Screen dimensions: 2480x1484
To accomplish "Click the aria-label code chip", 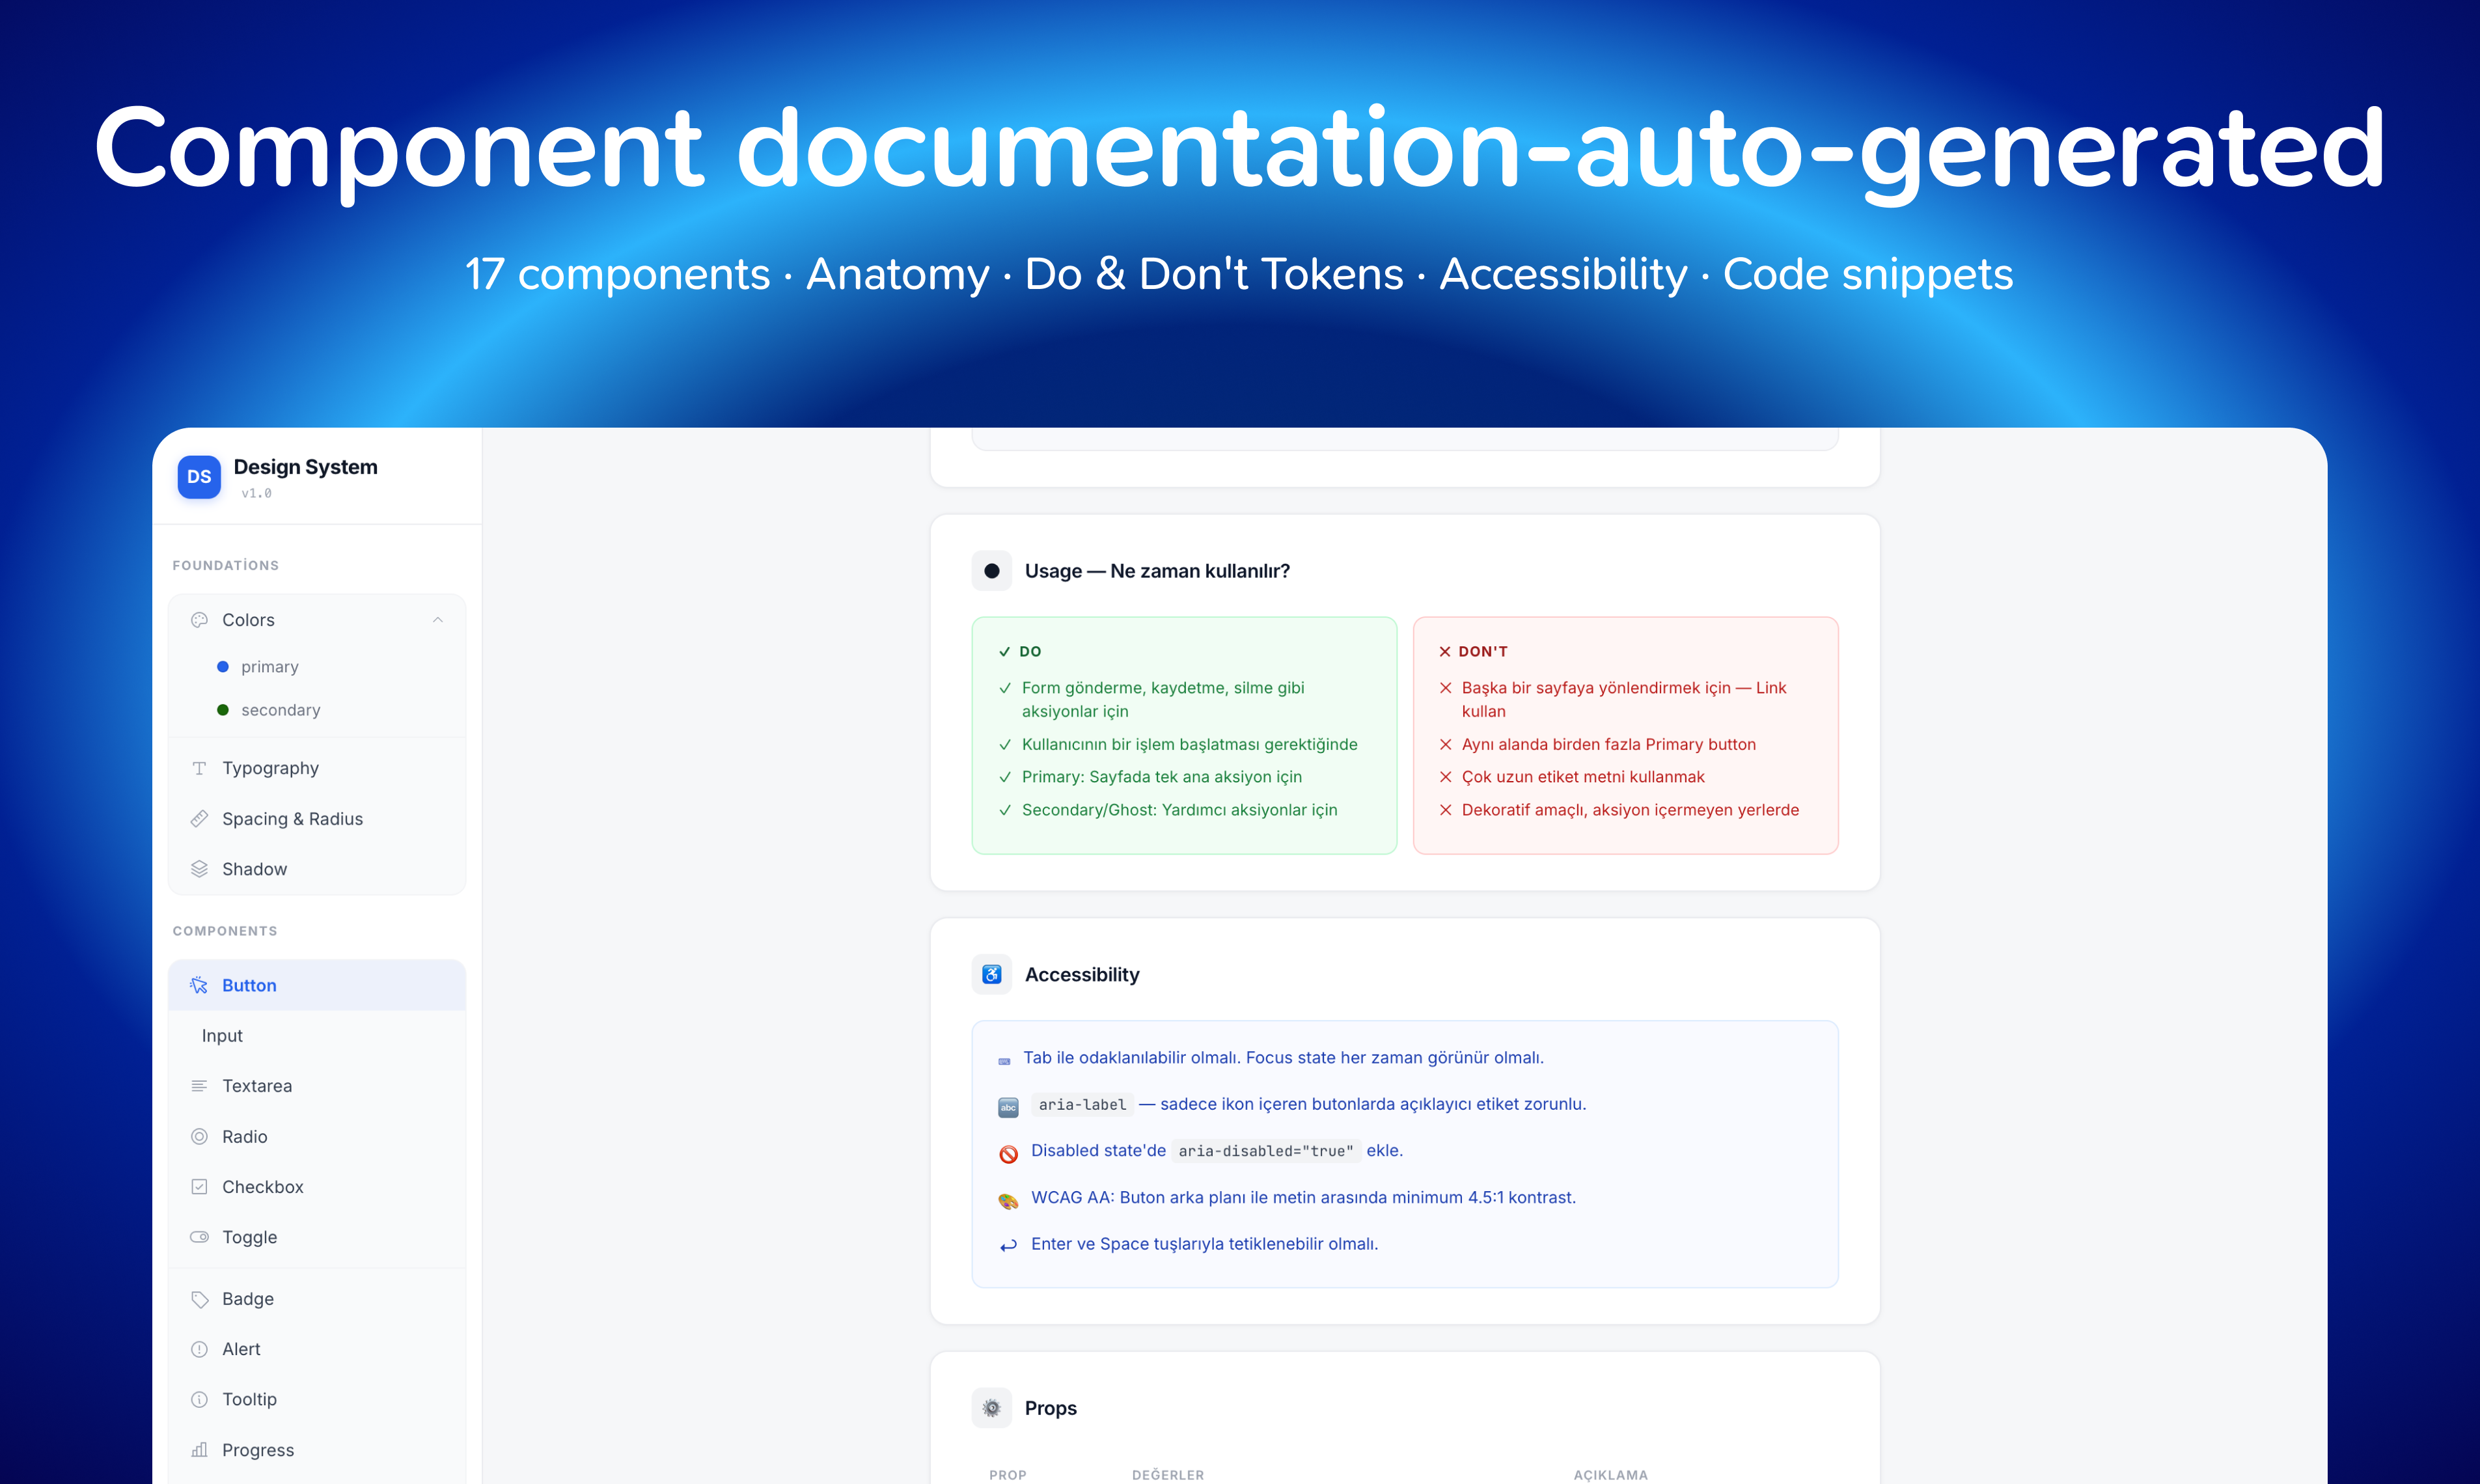I will 1082,1105.
